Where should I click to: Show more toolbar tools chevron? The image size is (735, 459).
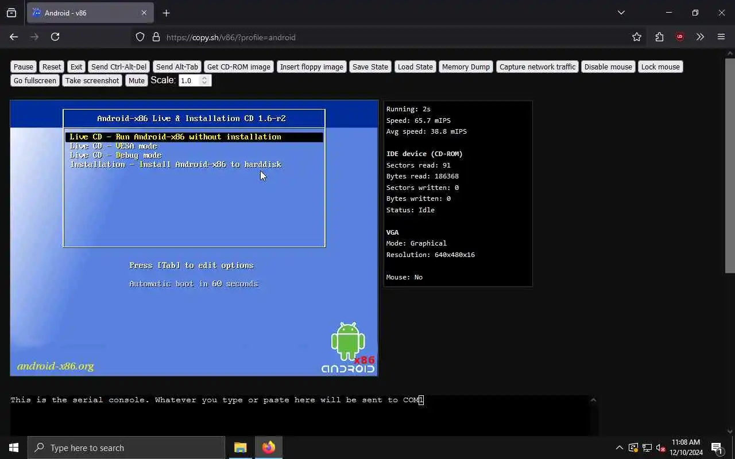pos(700,37)
